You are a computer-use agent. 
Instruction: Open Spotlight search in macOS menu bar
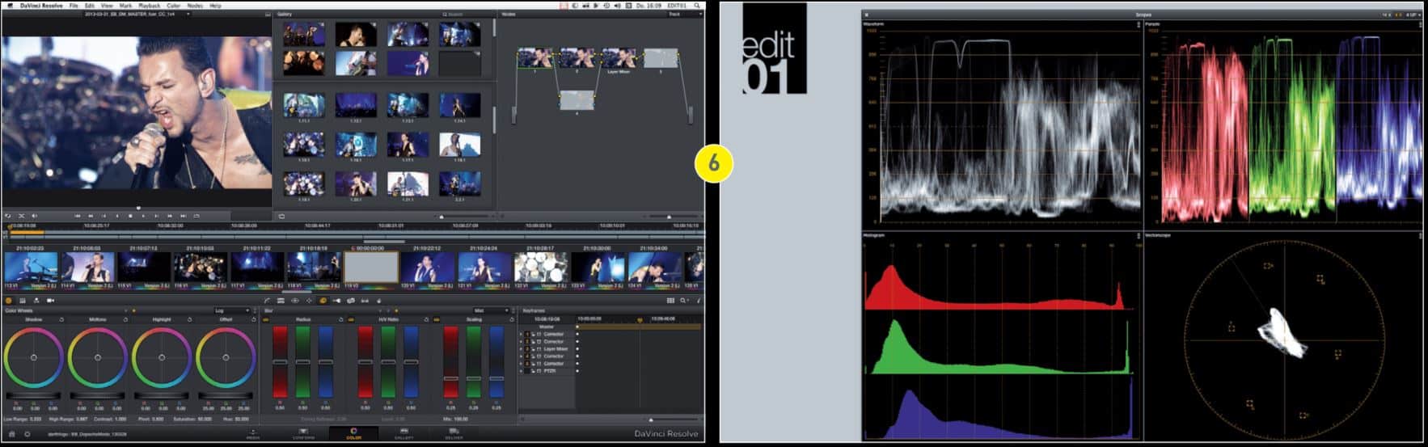tap(697, 6)
